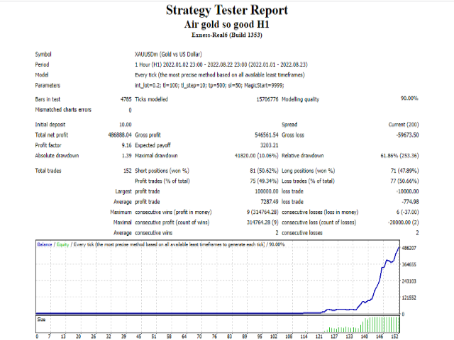Image resolution: width=454 pixels, height=340 pixels.
Task: Click the 'Symbol' label
Action: tap(43, 55)
